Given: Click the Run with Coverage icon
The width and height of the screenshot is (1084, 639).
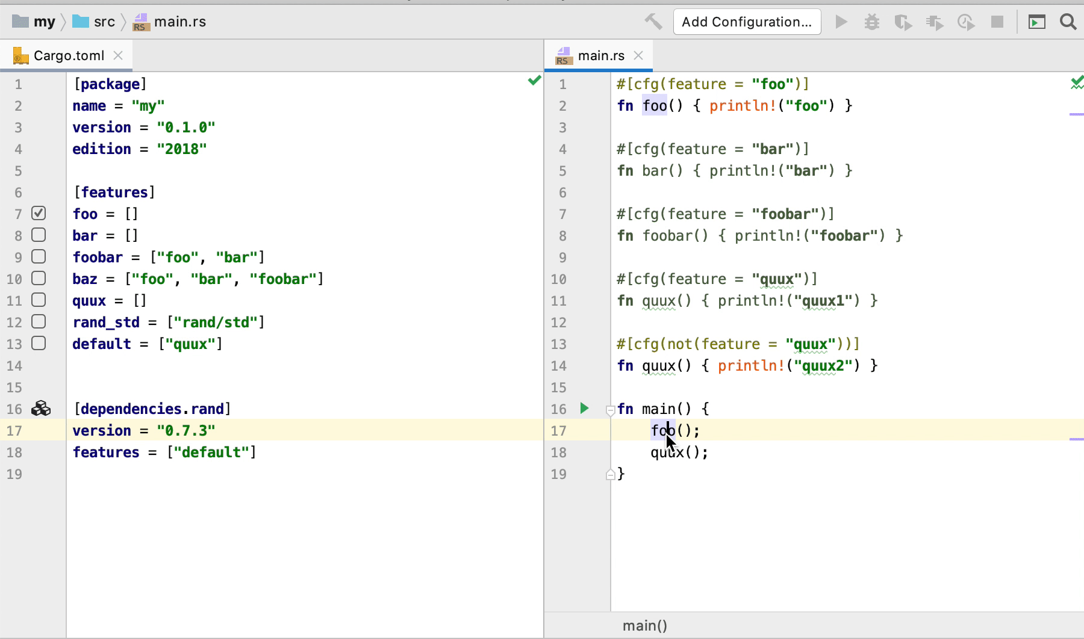Looking at the screenshot, I should [x=903, y=22].
